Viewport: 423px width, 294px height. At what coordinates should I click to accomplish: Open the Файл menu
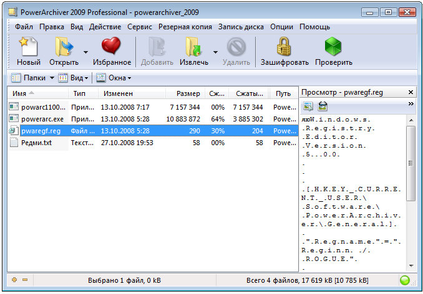[24, 27]
